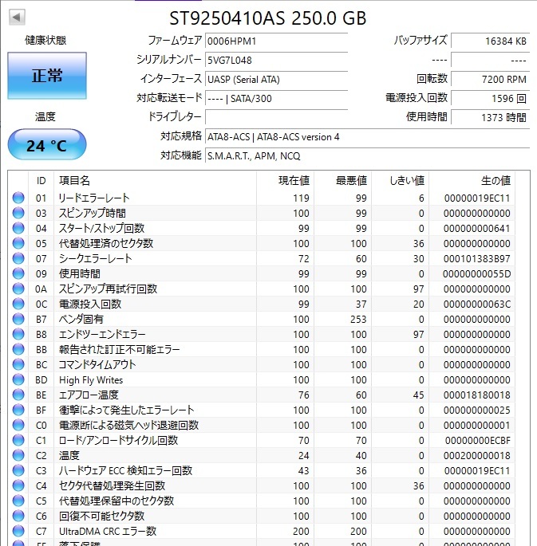Click the status circle of row B8 エンドツーエンドエラー

(x=18, y=334)
